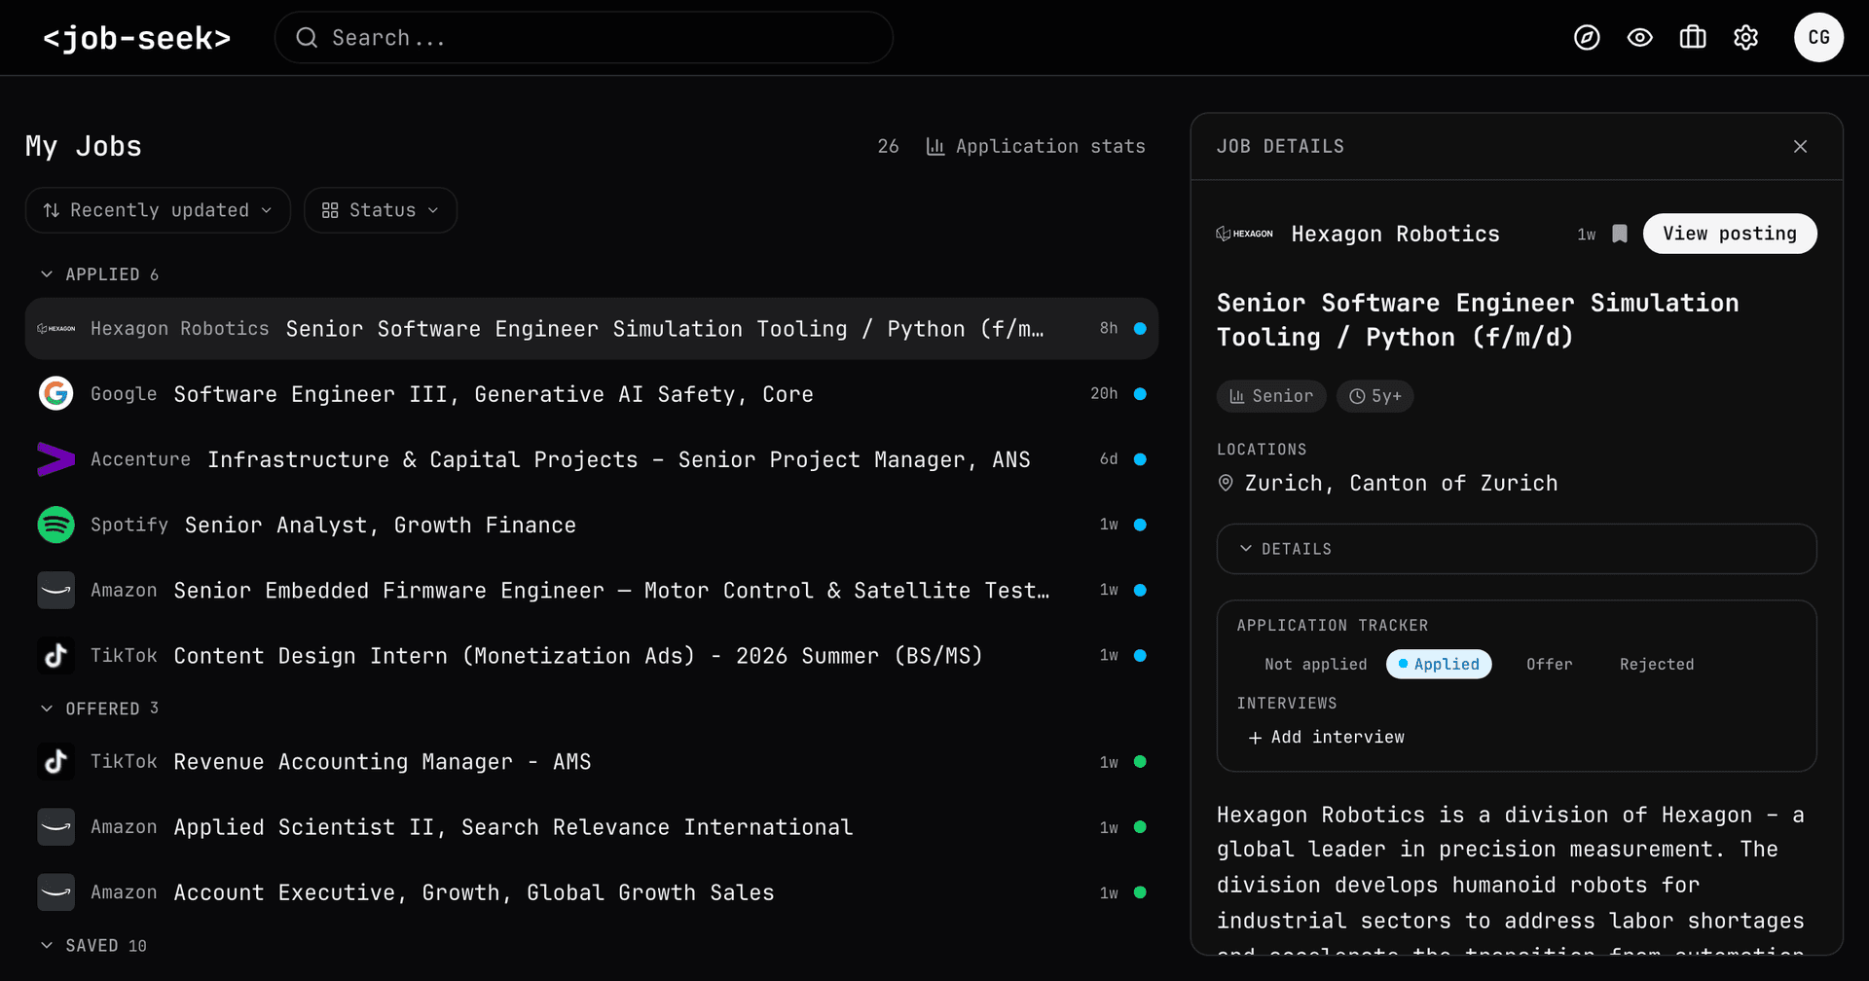This screenshot has height=981, width=1869.
Task: Open the Recently updated sort dropdown
Action: click(158, 210)
